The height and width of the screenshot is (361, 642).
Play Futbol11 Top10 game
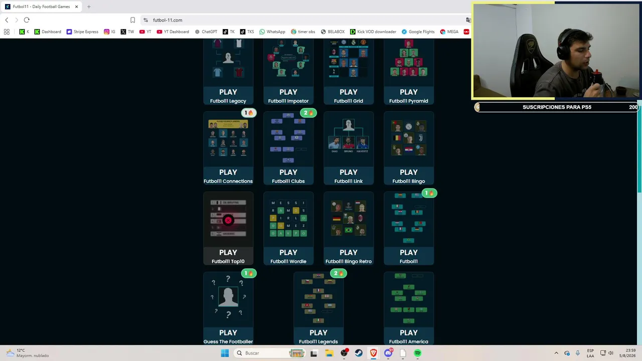coord(228,252)
